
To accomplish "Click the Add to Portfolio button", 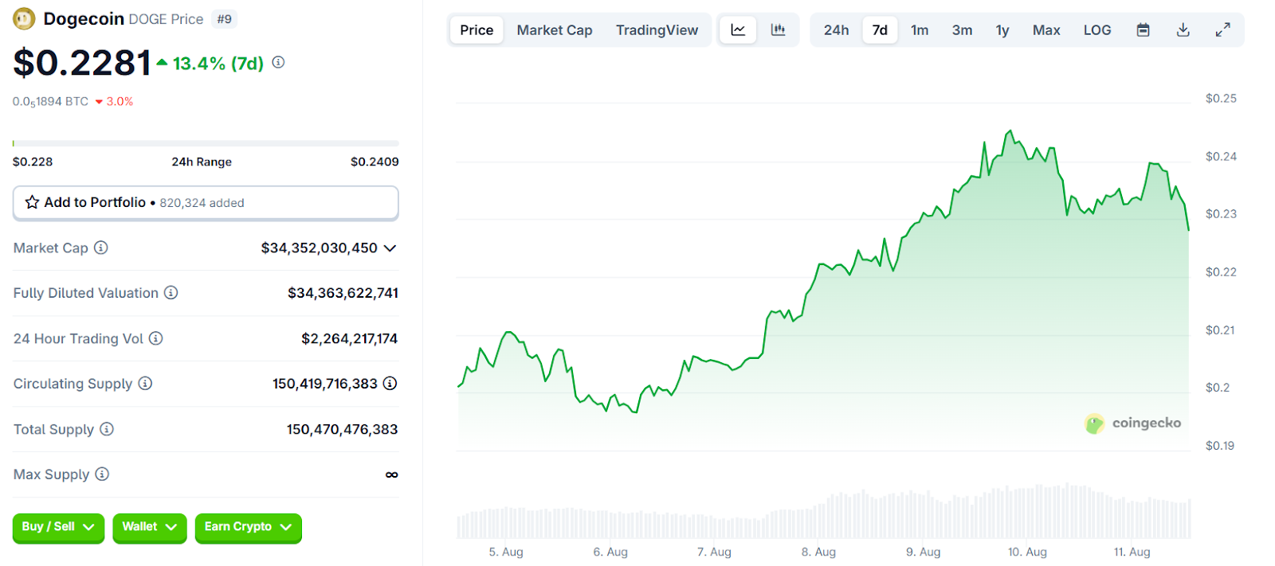I will (206, 203).
